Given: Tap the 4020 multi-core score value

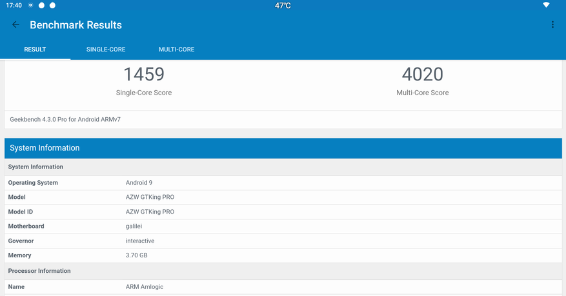Looking at the screenshot, I should (422, 74).
